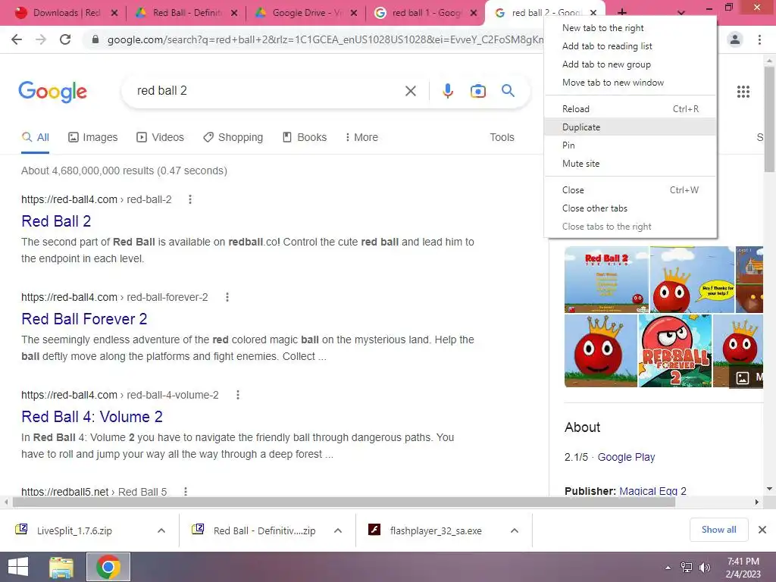Image resolution: width=776 pixels, height=582 pixels.
Task: Open the Tools search options
Action: coord(502,138)
